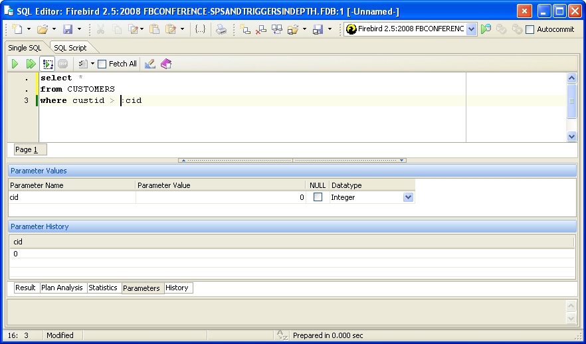Click the double-arrow Execute and fetch all icon
This screenshot has width=586, height=344.
pyautogui.click(x=31, y=64)
